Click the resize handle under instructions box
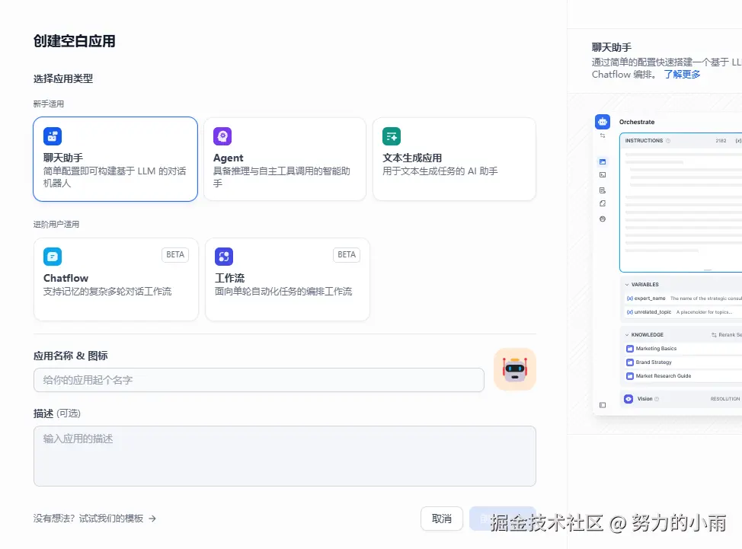Viewport: 742px width, 549px height. point(708,270)
